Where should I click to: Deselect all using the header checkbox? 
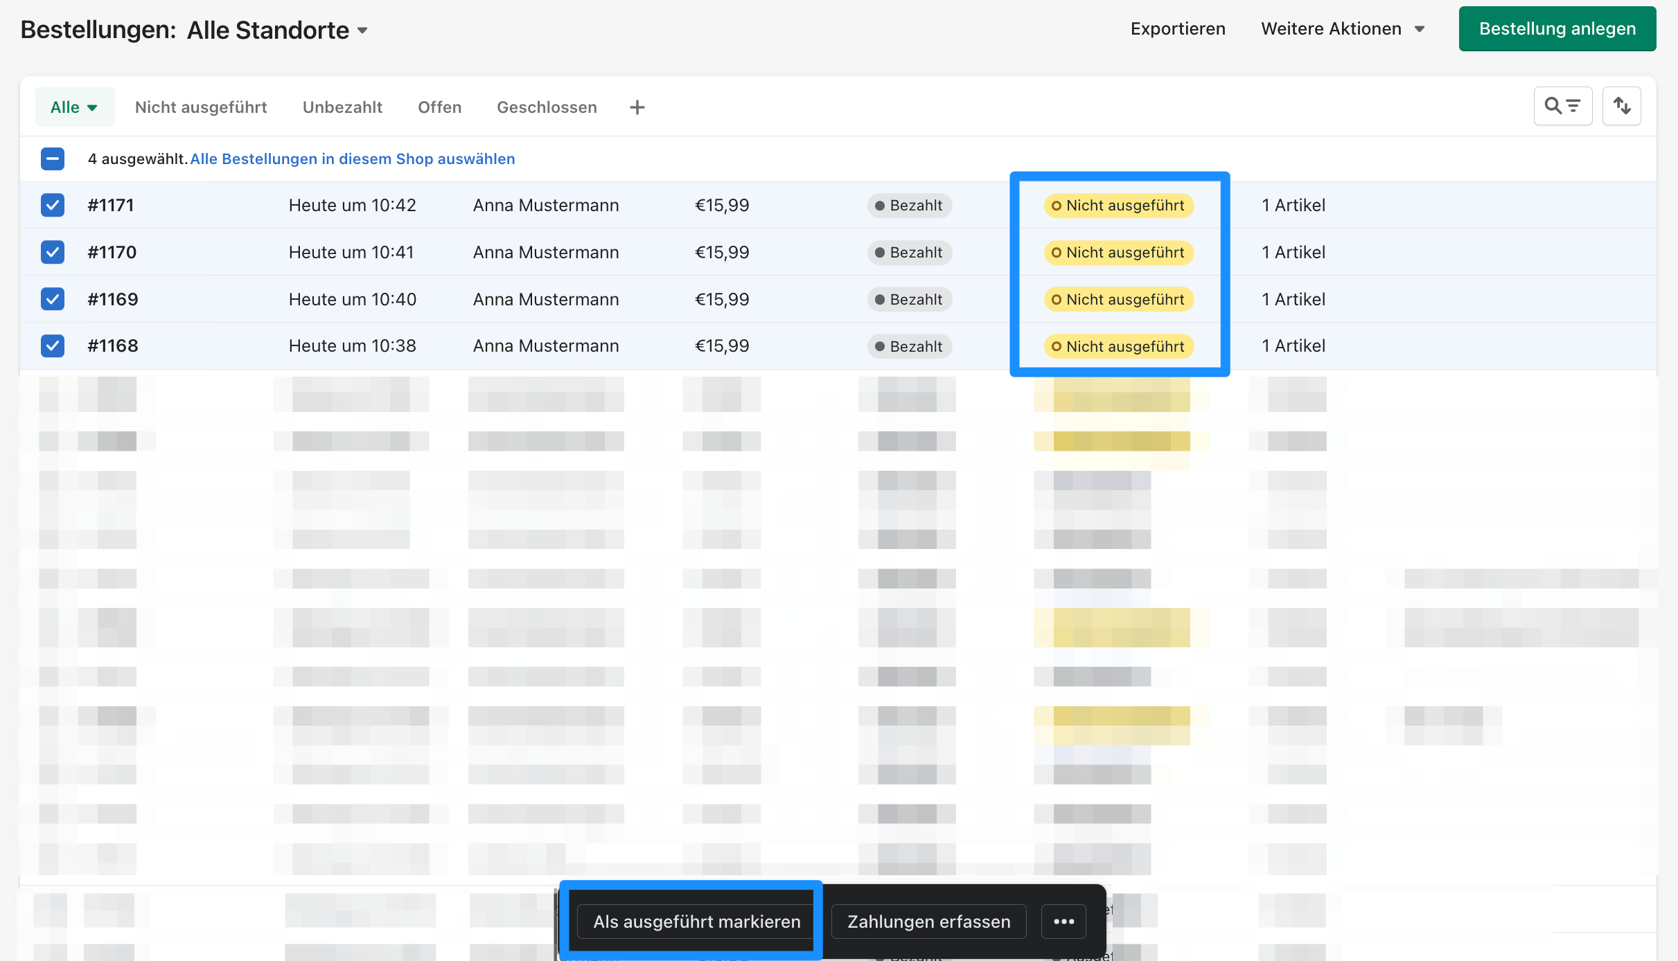pyautogui.click(x=53, y=159)
